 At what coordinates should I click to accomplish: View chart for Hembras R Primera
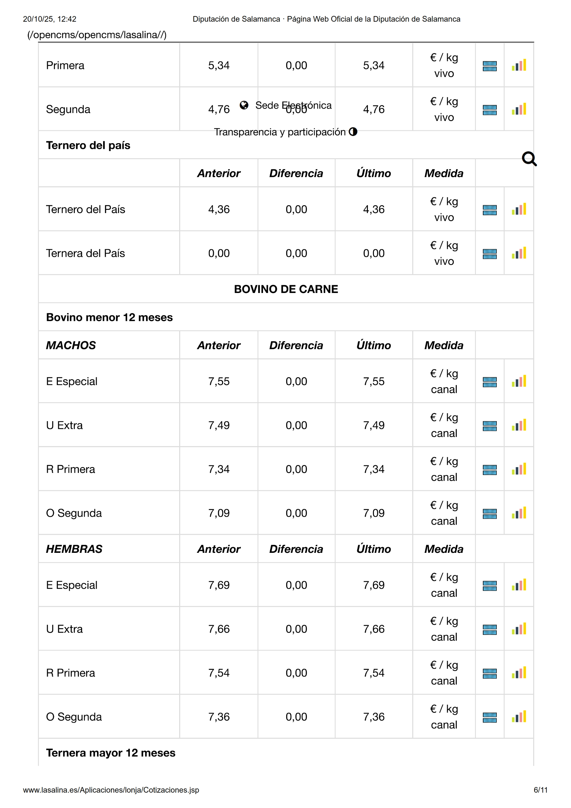tap(519, 673)
